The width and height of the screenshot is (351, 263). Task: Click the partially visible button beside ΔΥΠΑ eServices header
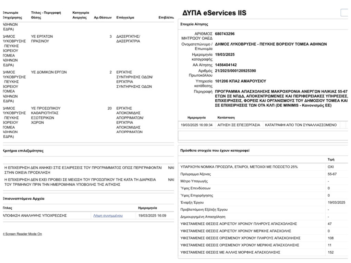click(345, 13)
